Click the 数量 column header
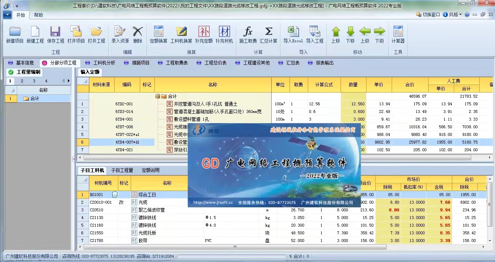 tap(353, 85)
